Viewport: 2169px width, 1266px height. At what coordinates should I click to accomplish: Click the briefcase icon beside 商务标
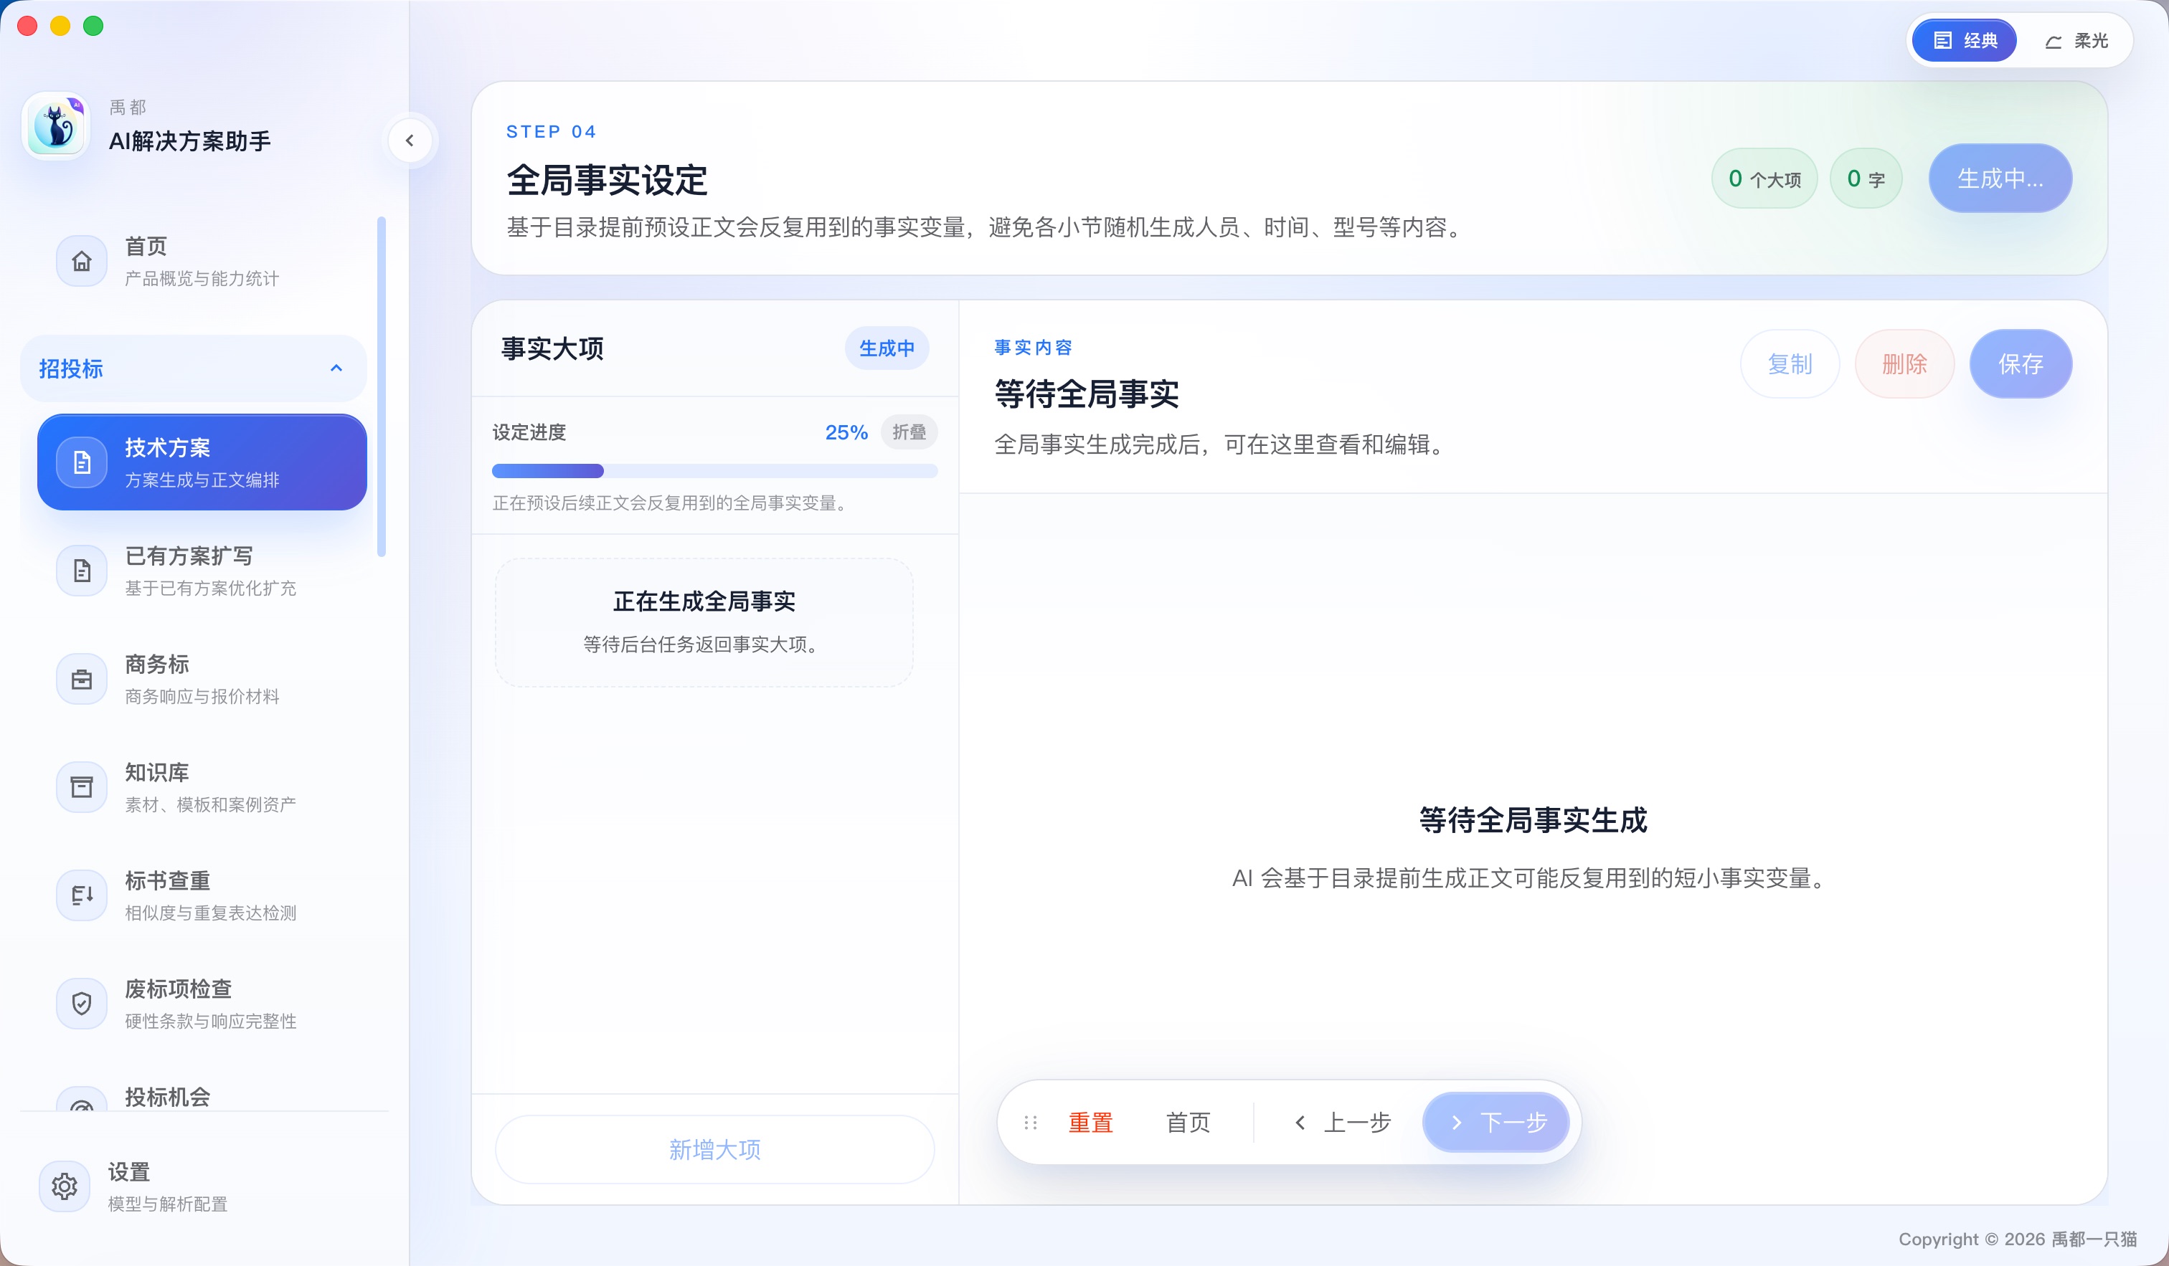pos(82,680)
